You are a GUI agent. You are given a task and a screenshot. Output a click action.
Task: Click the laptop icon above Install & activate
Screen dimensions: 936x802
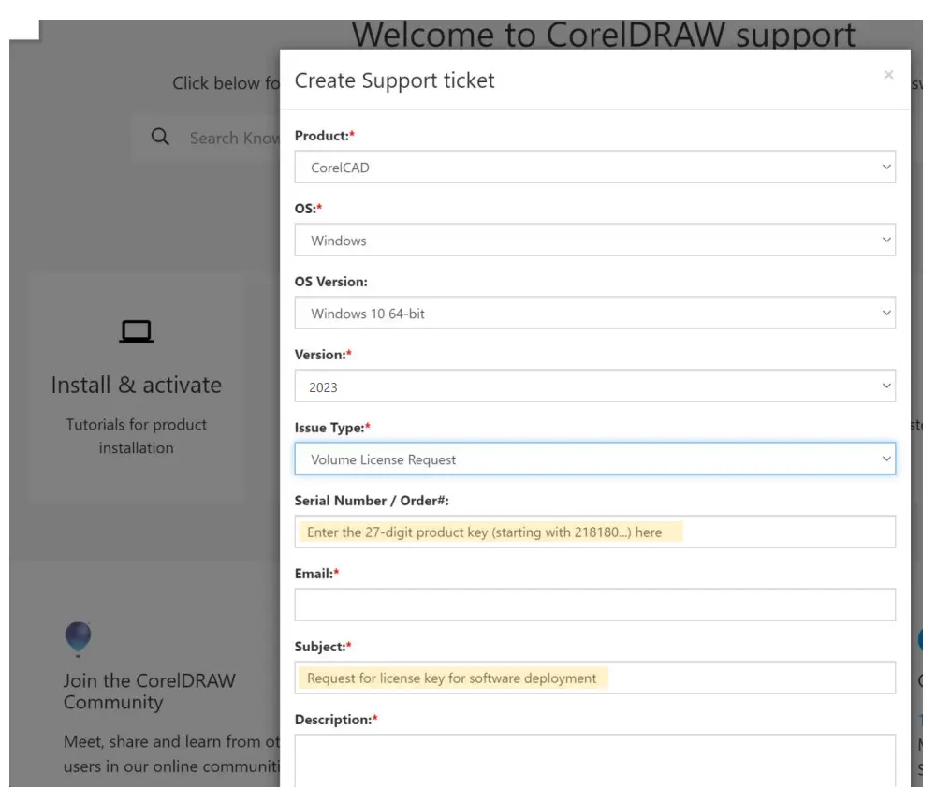click(x=136, y=332)
